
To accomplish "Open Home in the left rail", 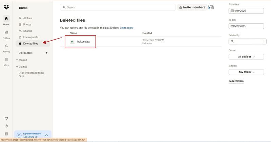I will coord(6,21).
